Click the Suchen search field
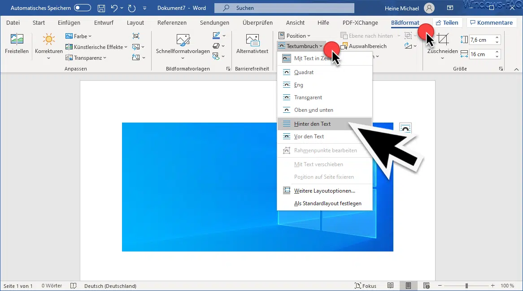 [x=284, y=8]
